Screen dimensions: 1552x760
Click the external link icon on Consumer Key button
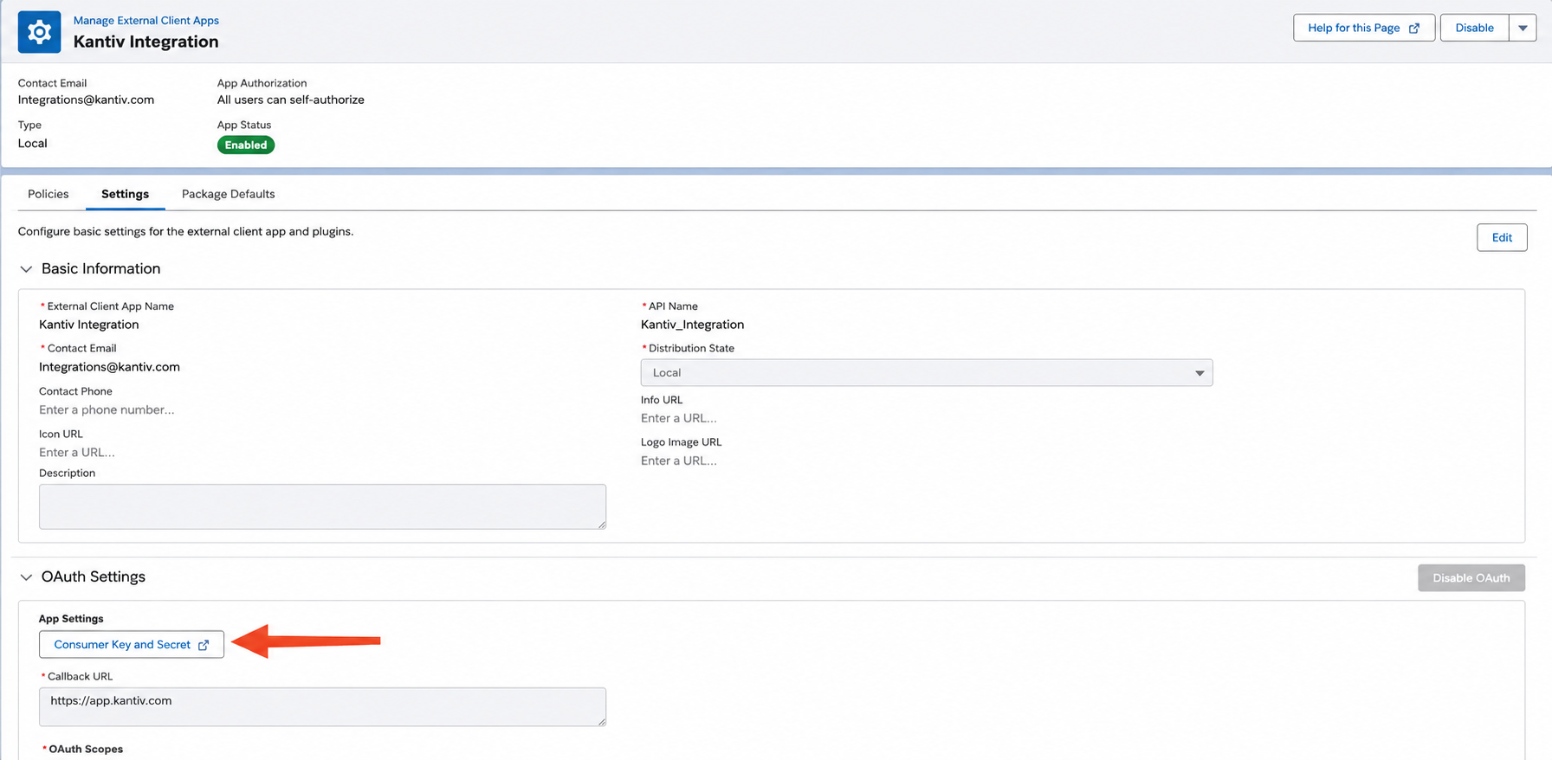(x=204, y=645)
